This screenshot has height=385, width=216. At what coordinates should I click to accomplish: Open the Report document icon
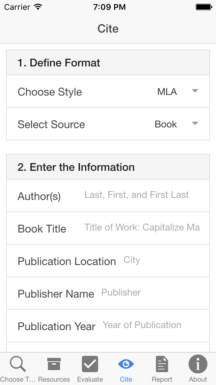[x=162, y=364]
